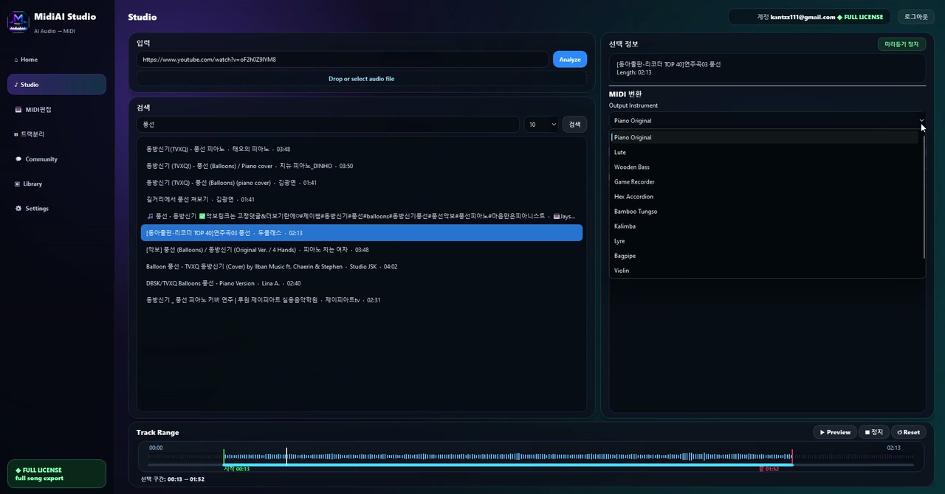Viewport: 945px width, 494px height.
Task: Click the Analyze button
Action: click(x=570, y=59)
